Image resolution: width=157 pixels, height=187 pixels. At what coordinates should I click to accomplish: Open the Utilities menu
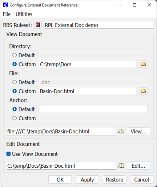24,14
